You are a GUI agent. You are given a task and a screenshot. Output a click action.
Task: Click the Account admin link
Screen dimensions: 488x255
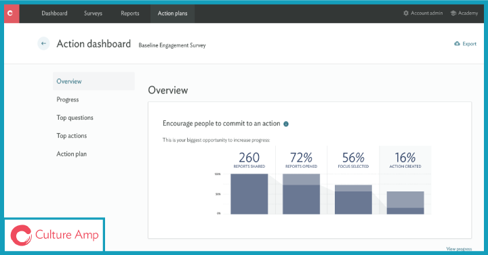point(423,13)
